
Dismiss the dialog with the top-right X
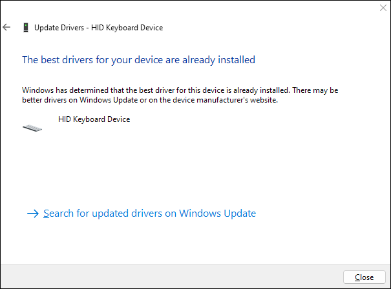coord(383,8)
